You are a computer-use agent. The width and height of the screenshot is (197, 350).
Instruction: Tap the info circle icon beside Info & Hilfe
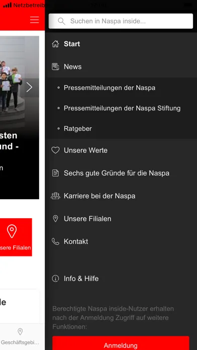click(x=55, y=279)
